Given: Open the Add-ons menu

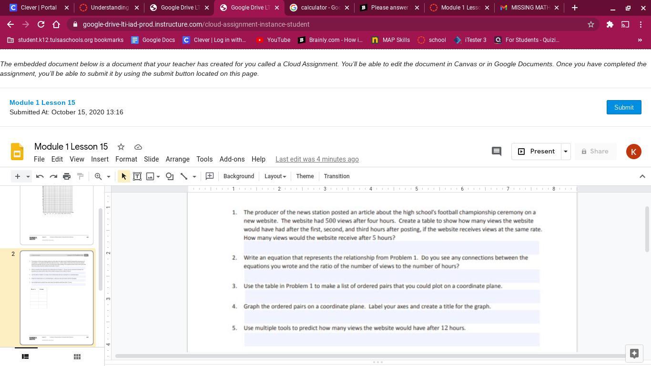Looking at the screenshot, I should click(x=232, y=159).
